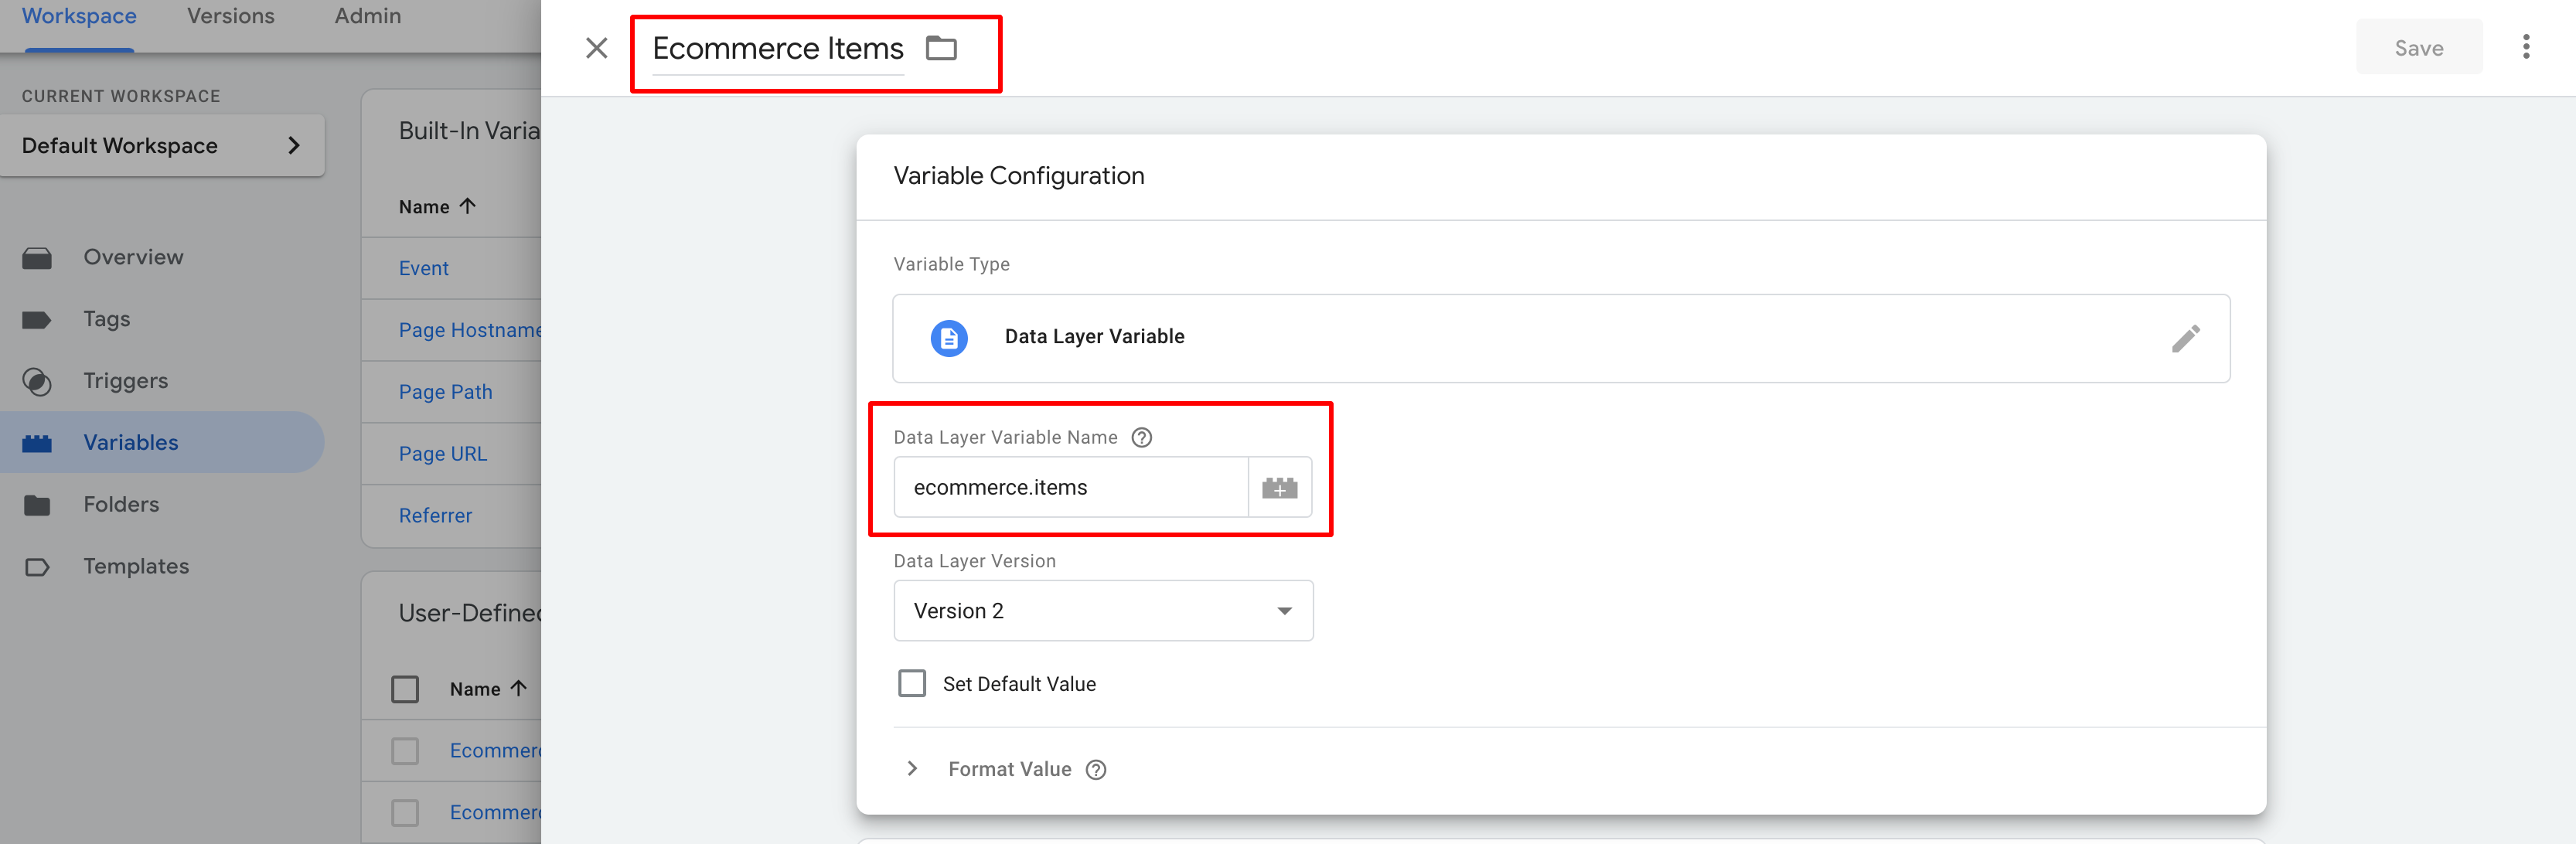
Task: Open help for Data Layer Variable Name
Action: (1141, 437)
